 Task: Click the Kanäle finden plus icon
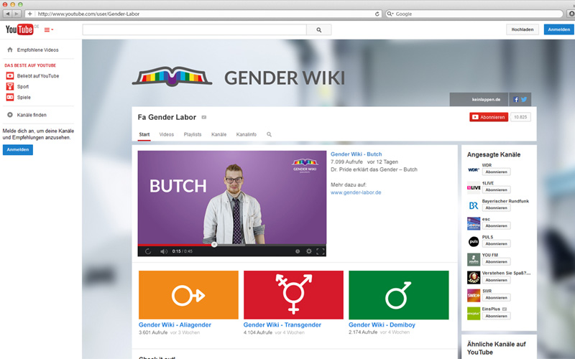[x=10, y=115]
